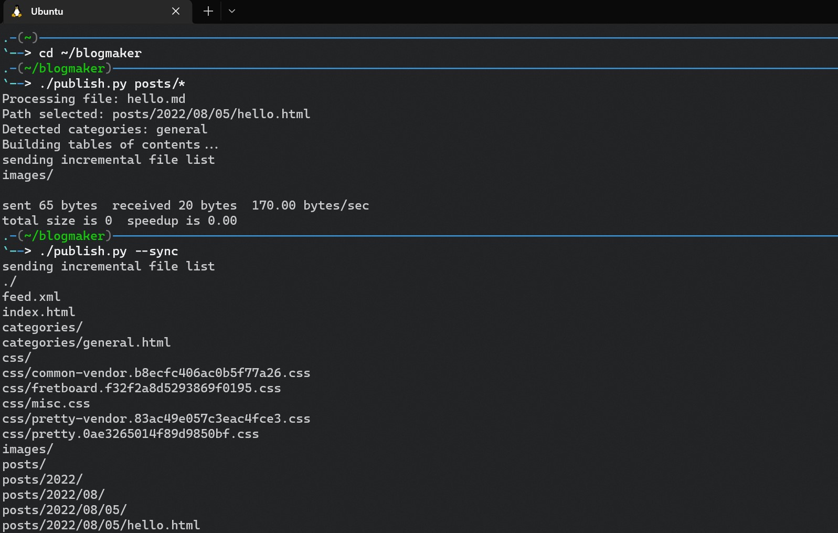This screenshot has height=533, width=838.
Task: Click the 'posts/2022/' directory line
Action: pyautogui.click(x=43, y=479)
